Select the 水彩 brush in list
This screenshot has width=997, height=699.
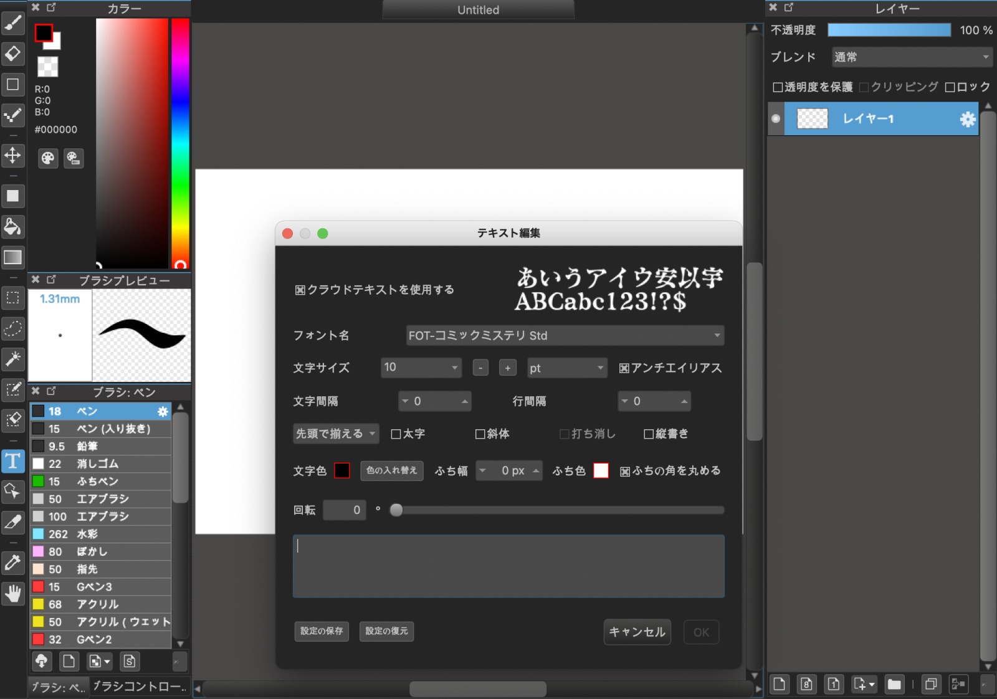tap(100, 534)
